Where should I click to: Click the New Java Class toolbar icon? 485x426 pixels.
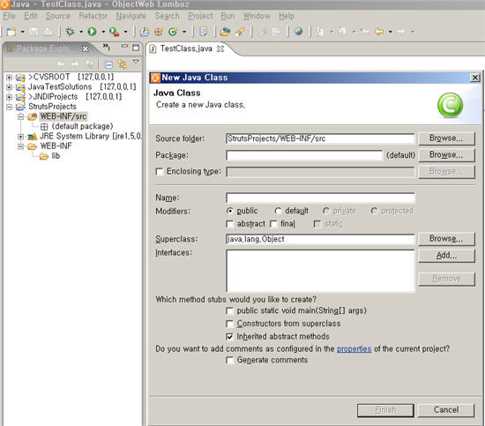point(173,32)
